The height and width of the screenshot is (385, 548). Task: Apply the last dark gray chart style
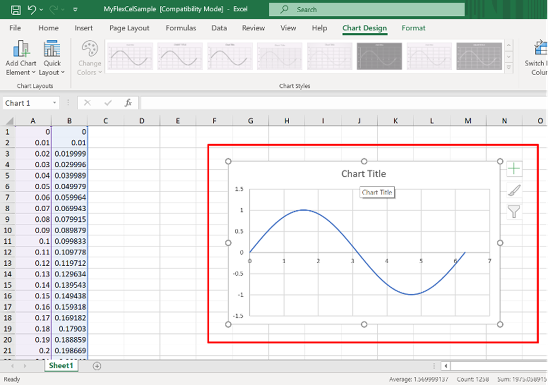479,56
